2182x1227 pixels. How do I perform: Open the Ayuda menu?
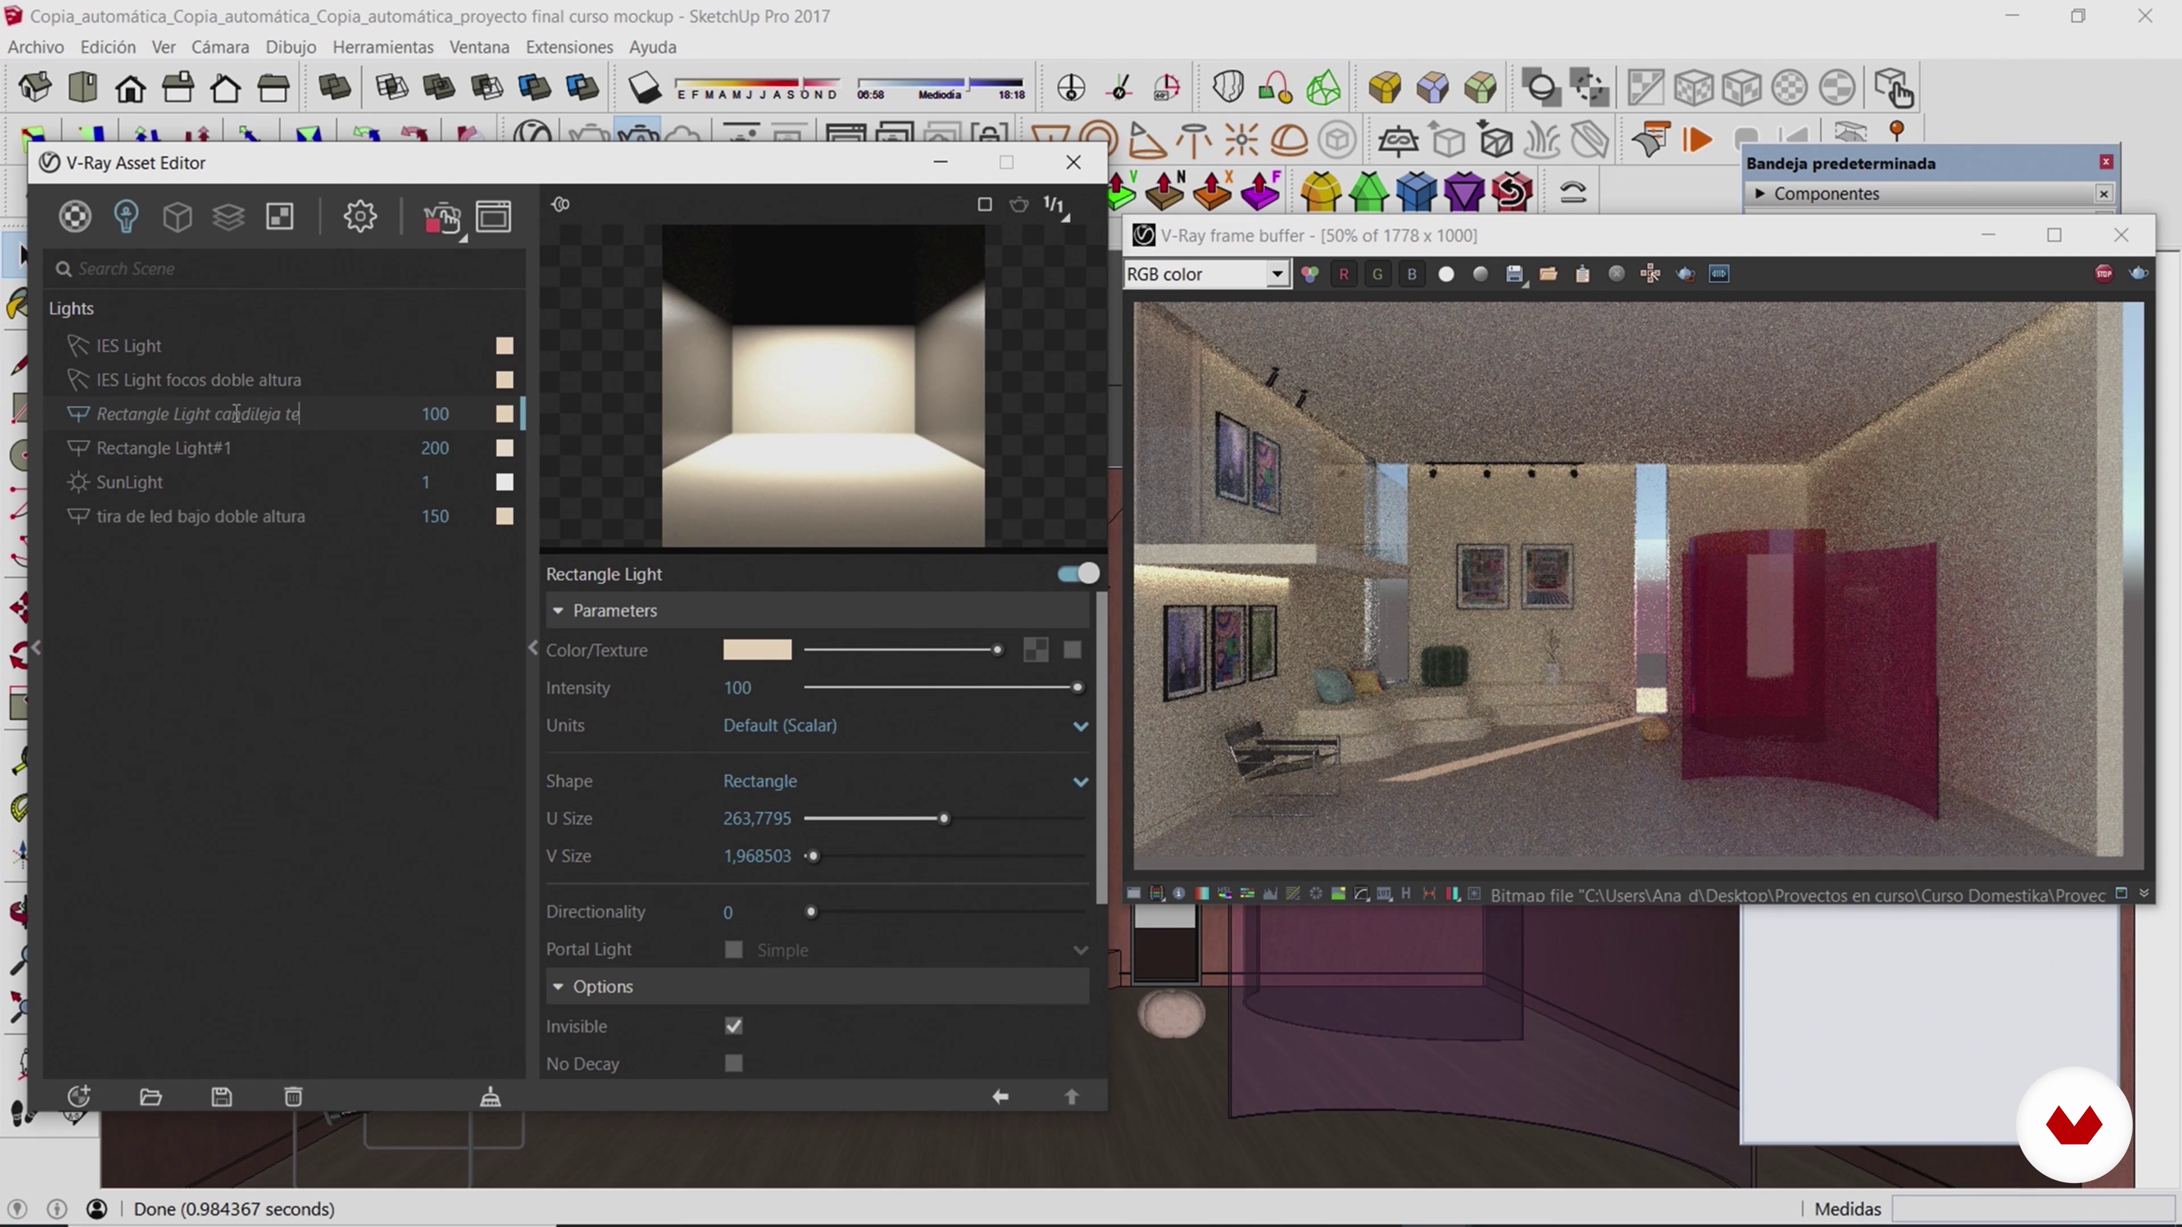pyautogui.click(x=652, y=47)
